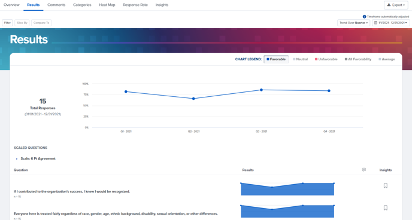The image size is (412, 220).
Task: Toggle the Unfavorable legend item
Action: pos(326,59)
